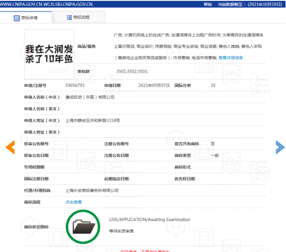286x252 pixels.
Task: Click the 点击查看 trademark process link
Action: (74, 202)
